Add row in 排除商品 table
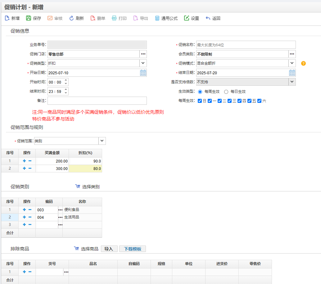The width and height of the screenshot is (321, 284). [x=24, y=272]
